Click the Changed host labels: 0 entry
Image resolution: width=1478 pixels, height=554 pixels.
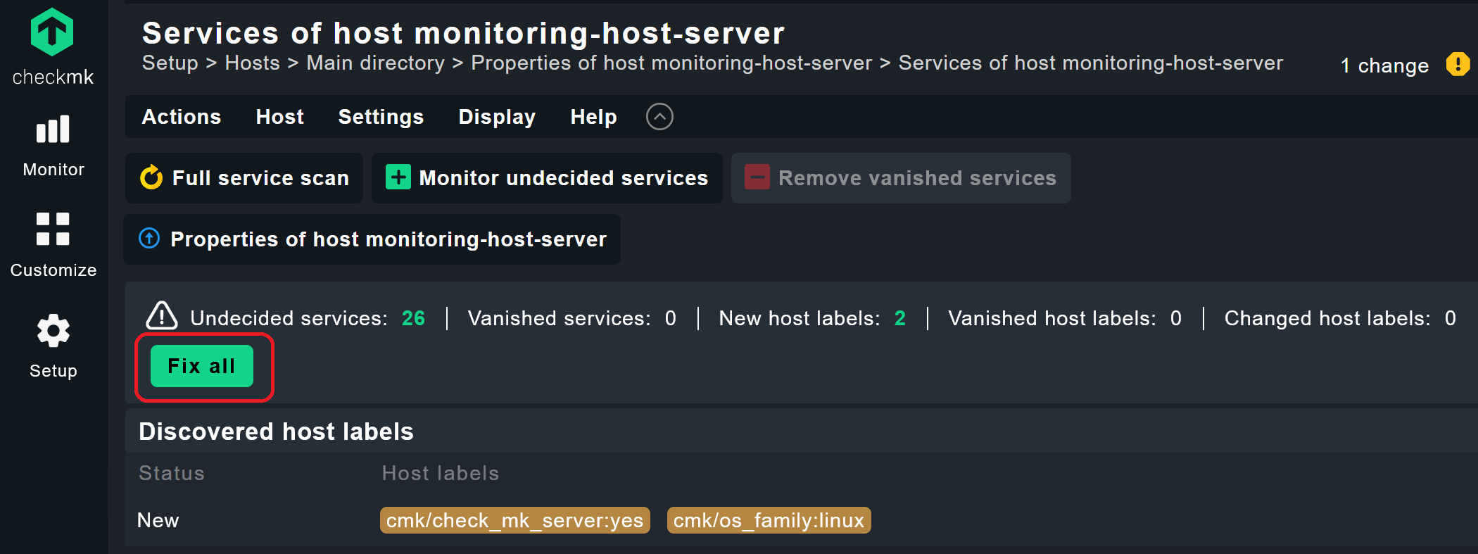[x=1340, y=318]
